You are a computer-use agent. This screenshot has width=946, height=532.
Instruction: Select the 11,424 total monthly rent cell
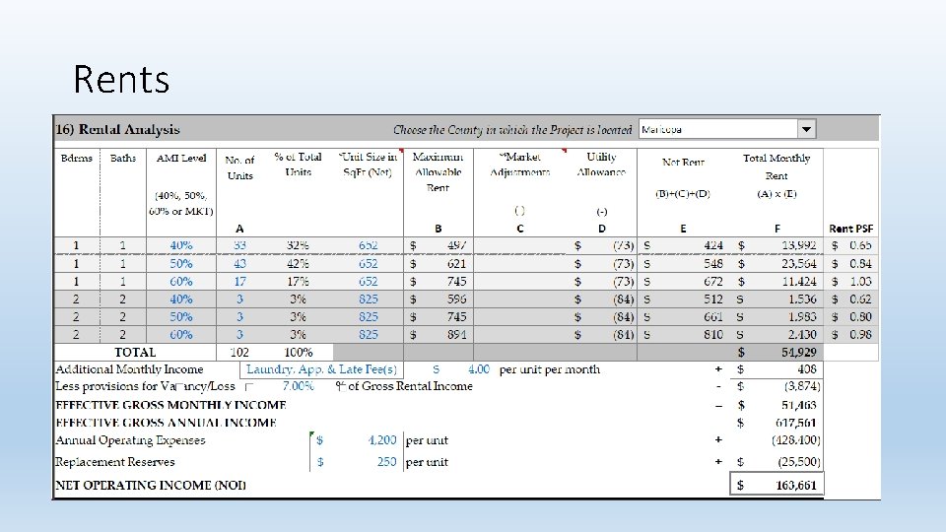coord(777,282)
